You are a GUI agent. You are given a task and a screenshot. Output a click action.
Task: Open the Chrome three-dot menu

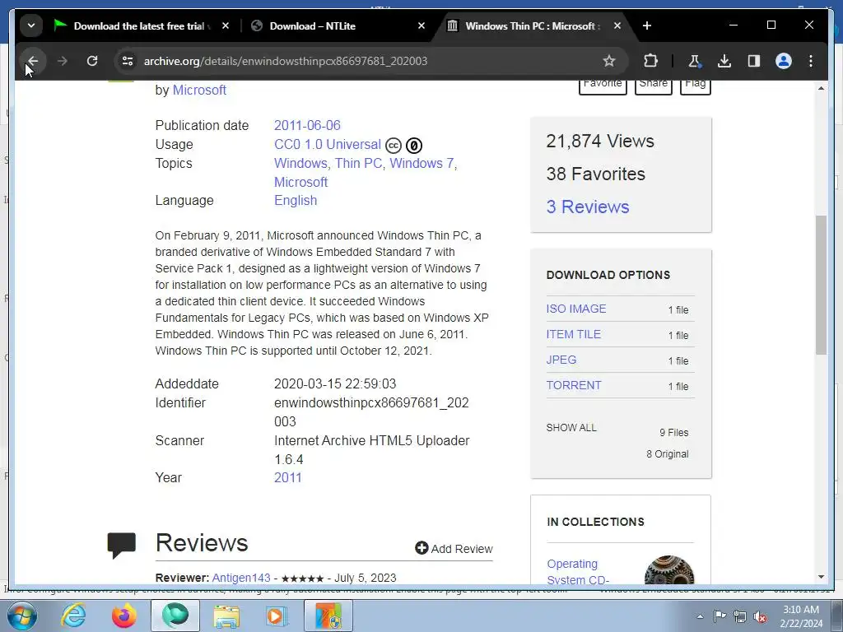[x=811, y=61]
